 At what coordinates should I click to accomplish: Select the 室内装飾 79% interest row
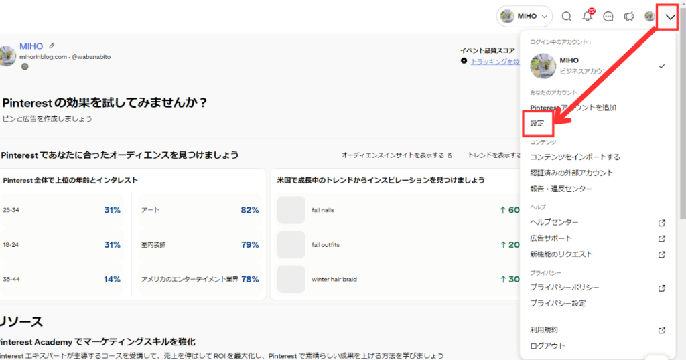(x=200, y=245)
